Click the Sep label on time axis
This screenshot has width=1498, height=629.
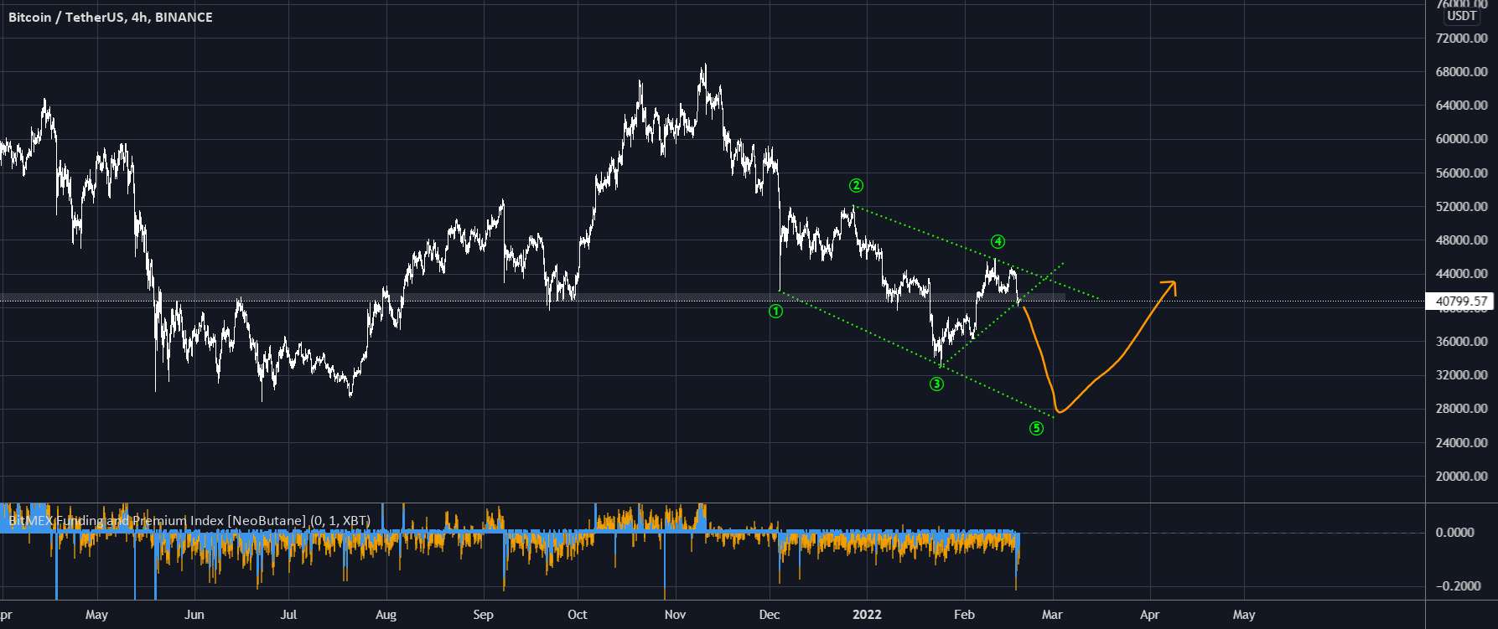(x=483, y=615)
